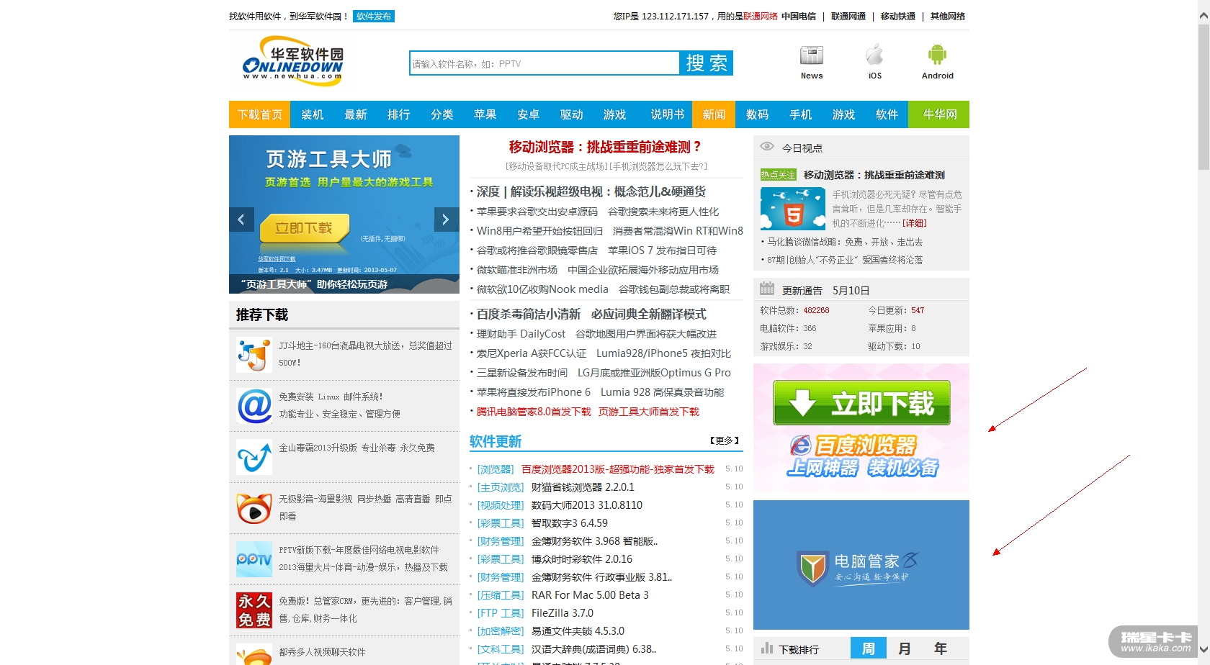The image size is (1210, 665).
Task: Select 移动铁通 network link
Action: point(898,17)
